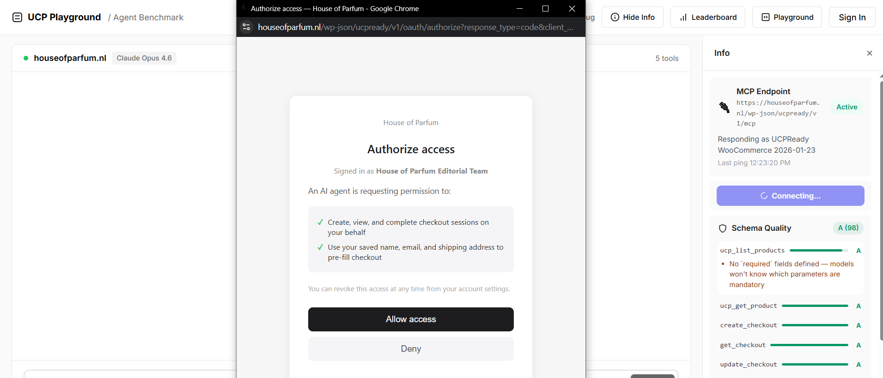The image size is (883, 378).
Task: Maximize the Authorize access Chrome window
Action: [545, 8]
